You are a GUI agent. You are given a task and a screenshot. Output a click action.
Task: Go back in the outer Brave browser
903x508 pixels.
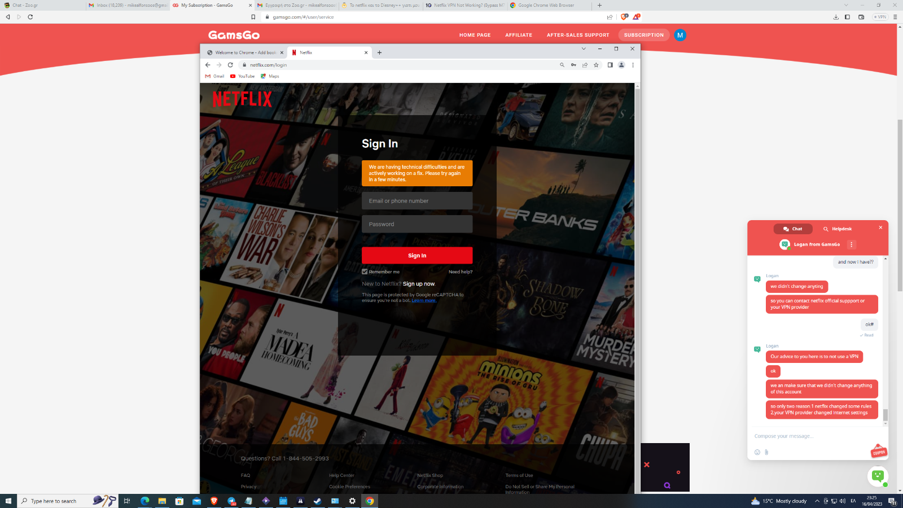pyautogui.click(x=8, y=17)
